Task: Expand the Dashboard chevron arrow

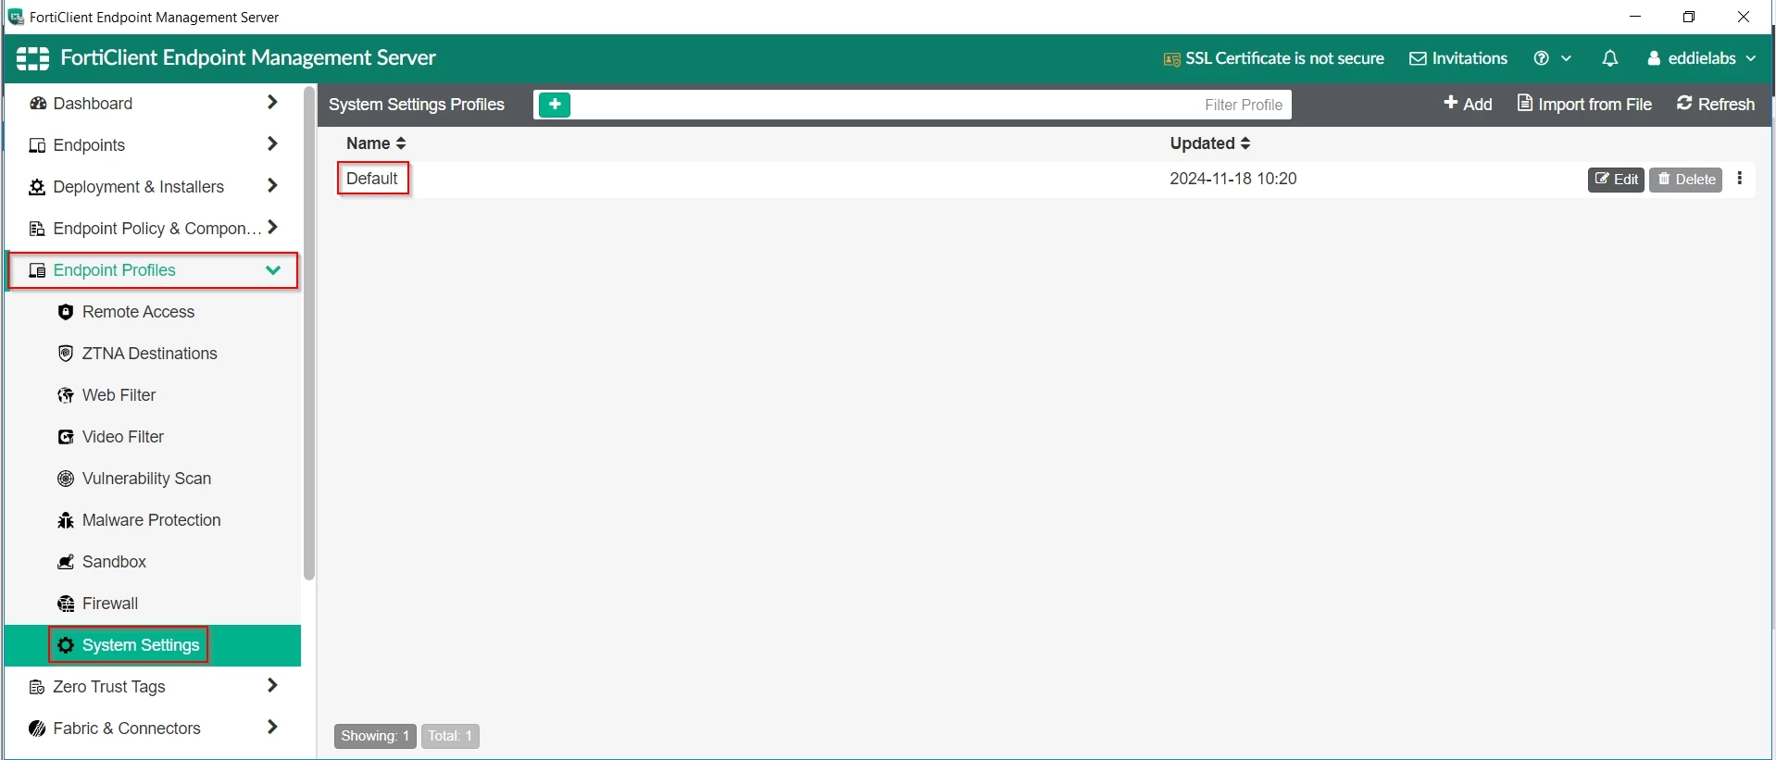Action: 272,103
